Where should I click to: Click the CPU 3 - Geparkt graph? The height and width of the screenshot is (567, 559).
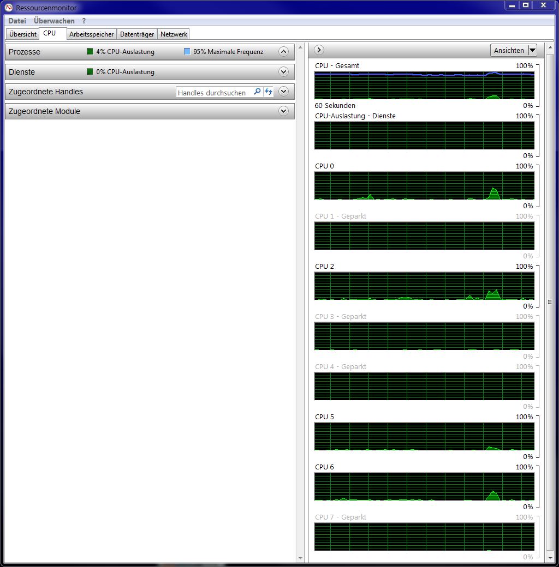click(x=424, y=336)
